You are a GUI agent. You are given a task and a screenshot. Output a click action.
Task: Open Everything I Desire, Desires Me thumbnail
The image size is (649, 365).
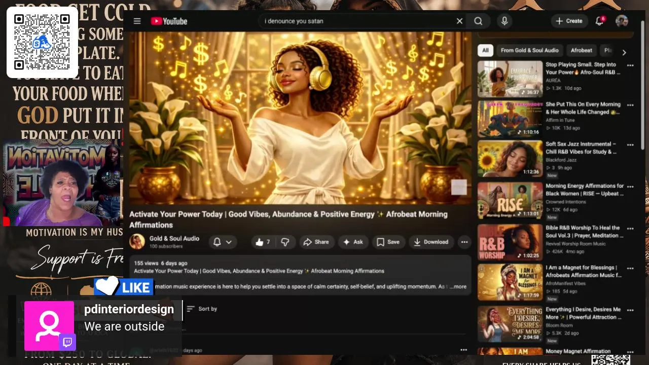pos(510,324)
